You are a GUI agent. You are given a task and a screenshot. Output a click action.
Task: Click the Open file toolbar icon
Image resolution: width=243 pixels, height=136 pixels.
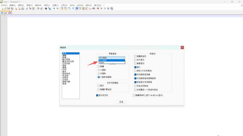tap(5, 8)
